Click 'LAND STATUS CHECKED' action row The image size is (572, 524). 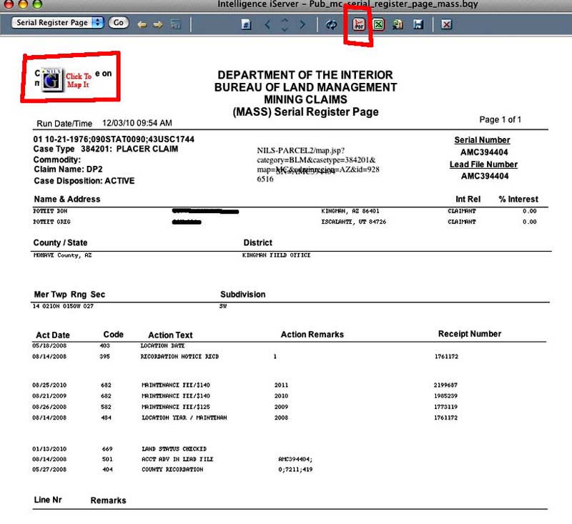tap(174, 449)
